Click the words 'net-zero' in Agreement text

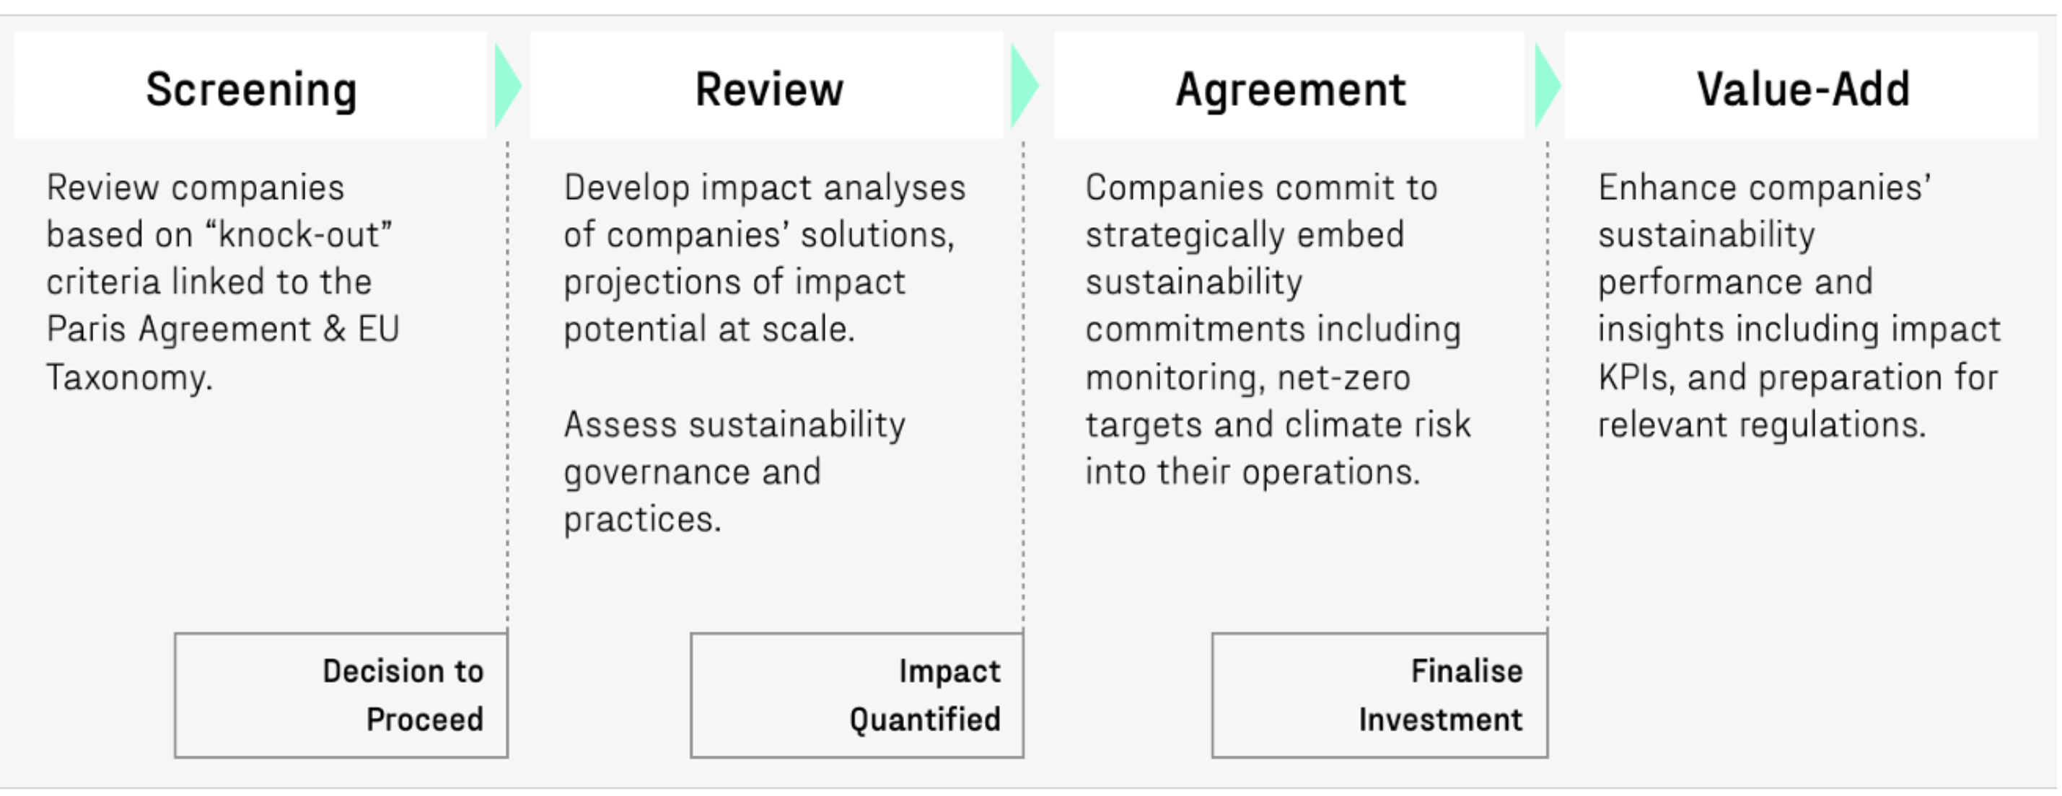[x=1343, y=377]
